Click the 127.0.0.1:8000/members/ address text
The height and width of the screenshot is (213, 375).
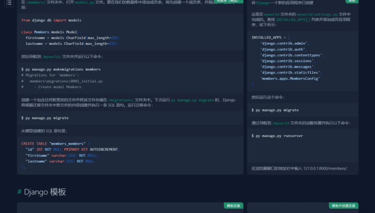coord(325,168)
